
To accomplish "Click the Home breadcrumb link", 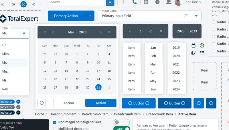I will click(40, 114).
